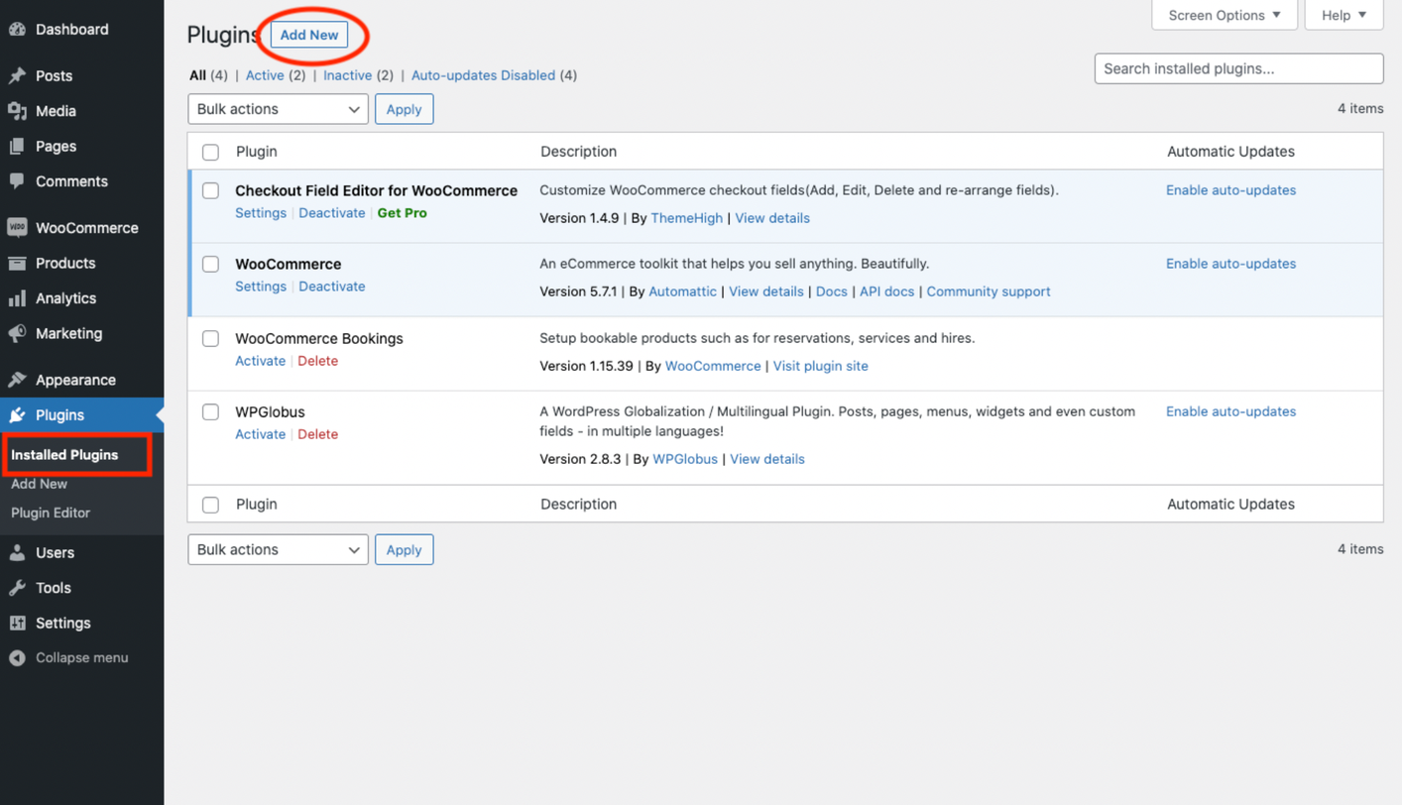The image size is (1402, 805).
Task: Click the Collapse menu arrow icon
Action: [x=17, y=657]
